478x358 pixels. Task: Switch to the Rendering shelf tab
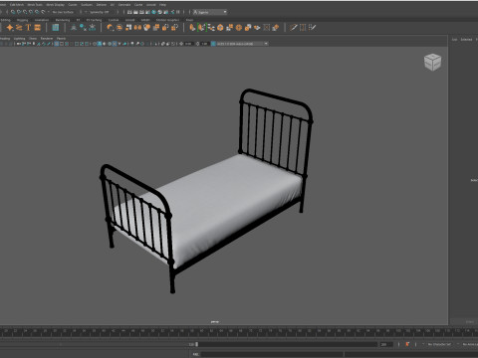click(x=63, y=20)
